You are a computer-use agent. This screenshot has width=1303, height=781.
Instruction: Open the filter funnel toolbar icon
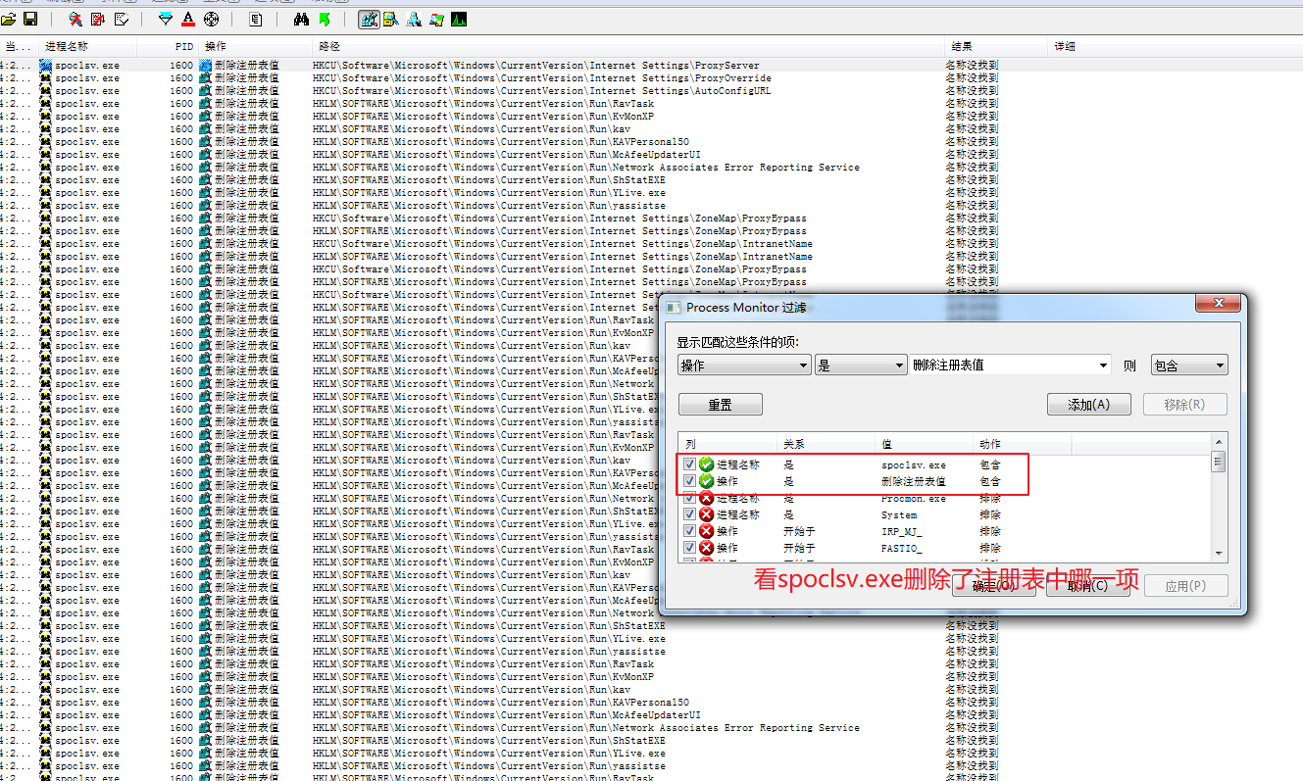point(165,19)
